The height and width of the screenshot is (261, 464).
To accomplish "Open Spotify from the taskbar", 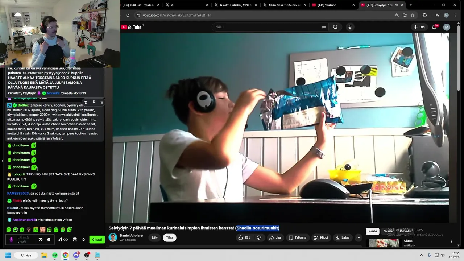I will coord(55,255).
